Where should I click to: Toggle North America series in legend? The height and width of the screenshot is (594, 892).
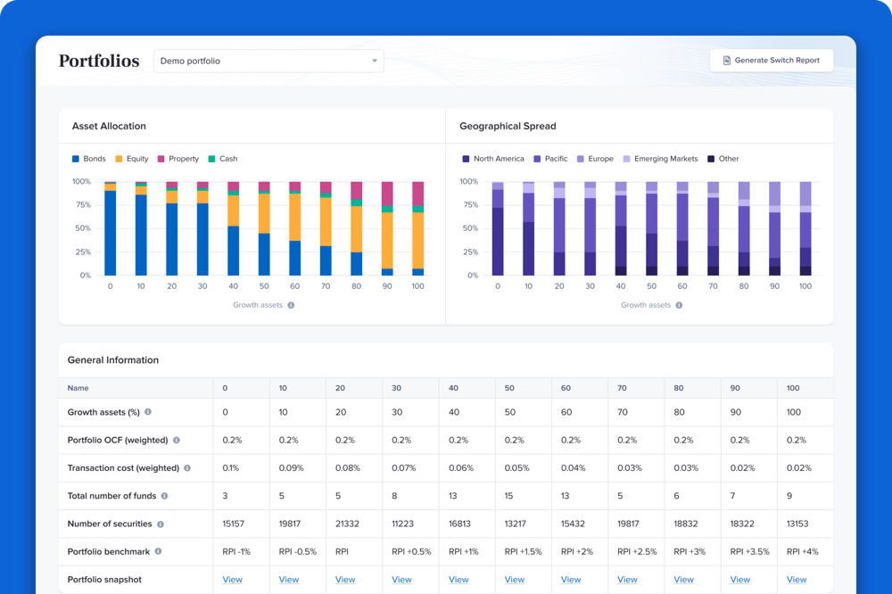pos(492,159)
